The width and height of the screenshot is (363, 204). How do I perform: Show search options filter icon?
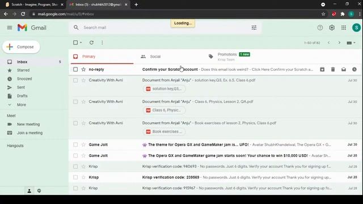tap(254, 28)
